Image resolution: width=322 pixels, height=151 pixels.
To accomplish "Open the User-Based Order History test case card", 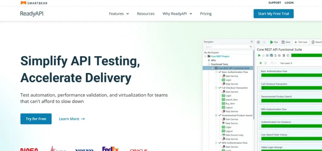I will (x=290, y=137).
